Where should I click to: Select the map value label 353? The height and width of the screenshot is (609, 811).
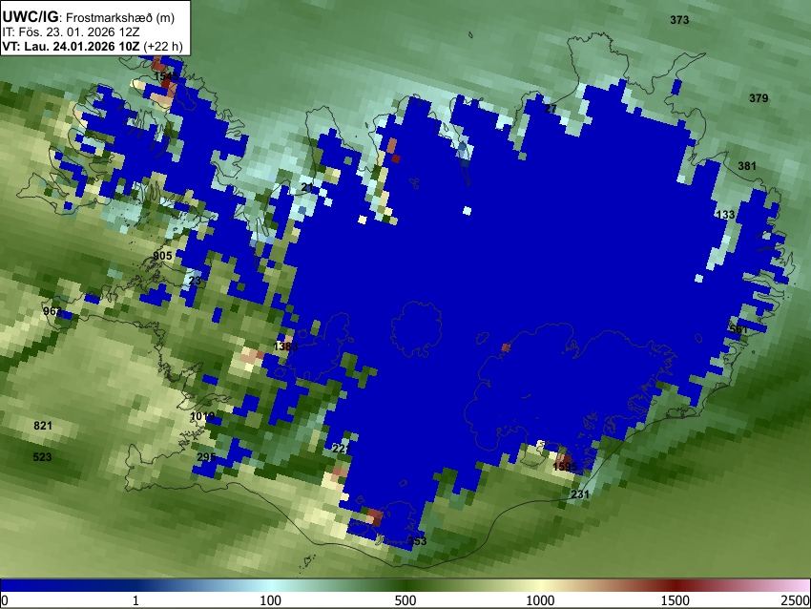tap(417, 541)
